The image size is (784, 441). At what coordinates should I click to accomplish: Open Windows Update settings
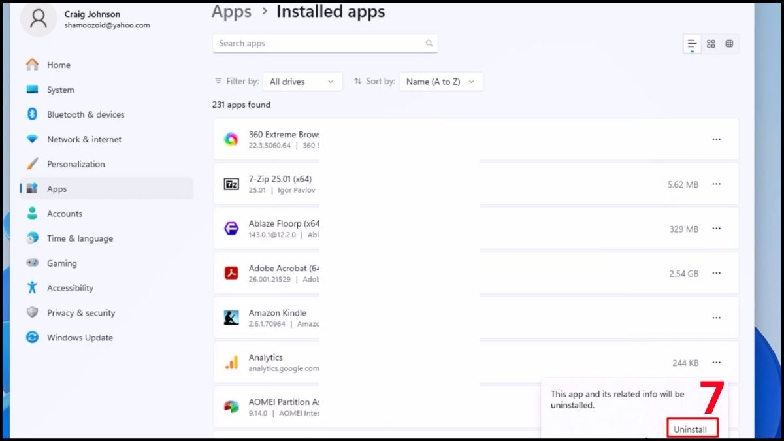pyautogui.click(x=106, y=337)
